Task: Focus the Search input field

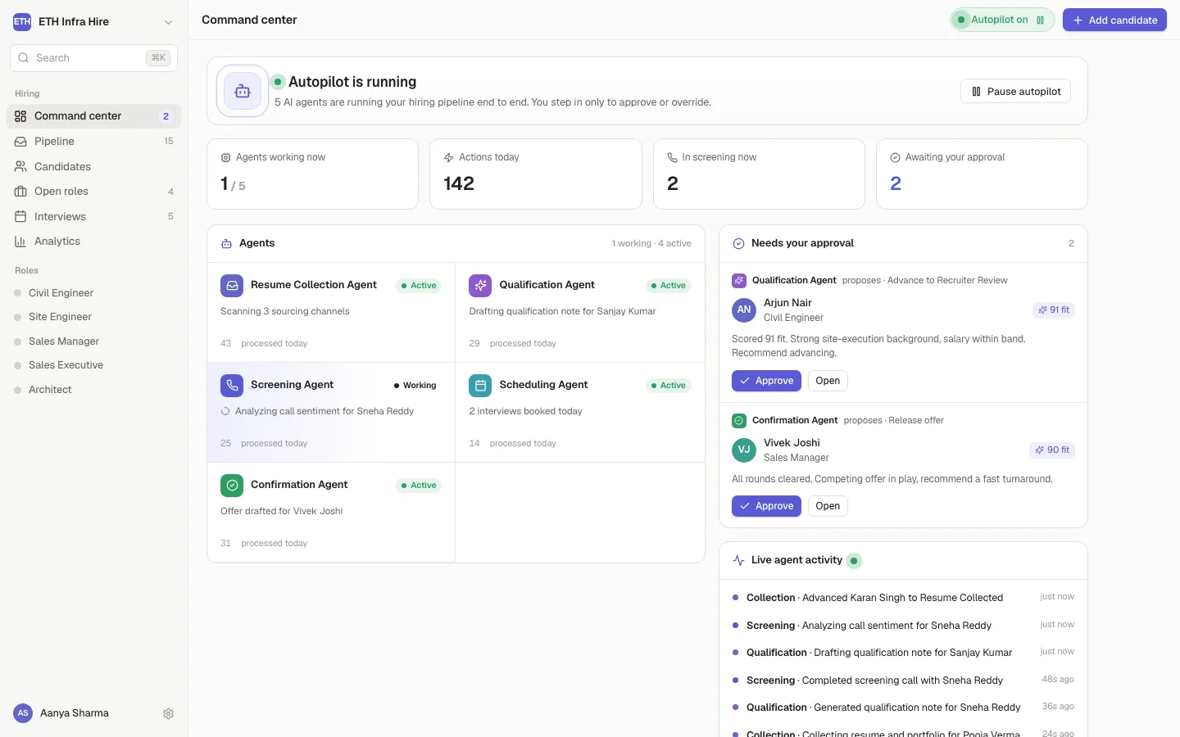Action: click(93, 58)
